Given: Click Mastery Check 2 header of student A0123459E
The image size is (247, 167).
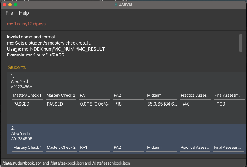Looking at the screenshot, I should click(x=61, y=147).
